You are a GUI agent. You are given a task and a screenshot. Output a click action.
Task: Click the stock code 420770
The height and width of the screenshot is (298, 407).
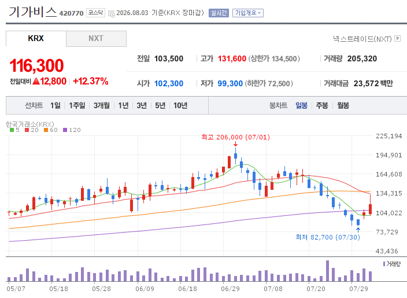pos(71,13)
